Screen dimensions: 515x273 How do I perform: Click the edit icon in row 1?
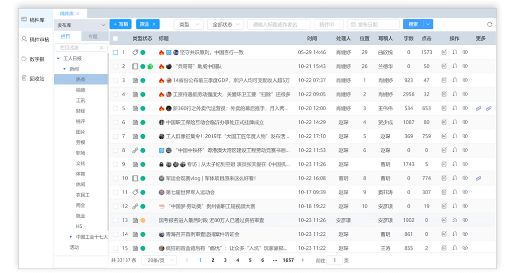click(x=444, y=52)
